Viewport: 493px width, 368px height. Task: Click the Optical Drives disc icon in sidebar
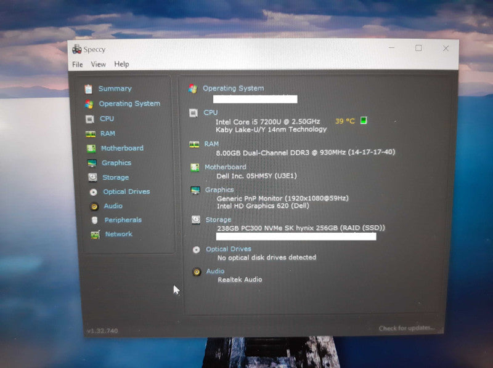click(94, 192)
